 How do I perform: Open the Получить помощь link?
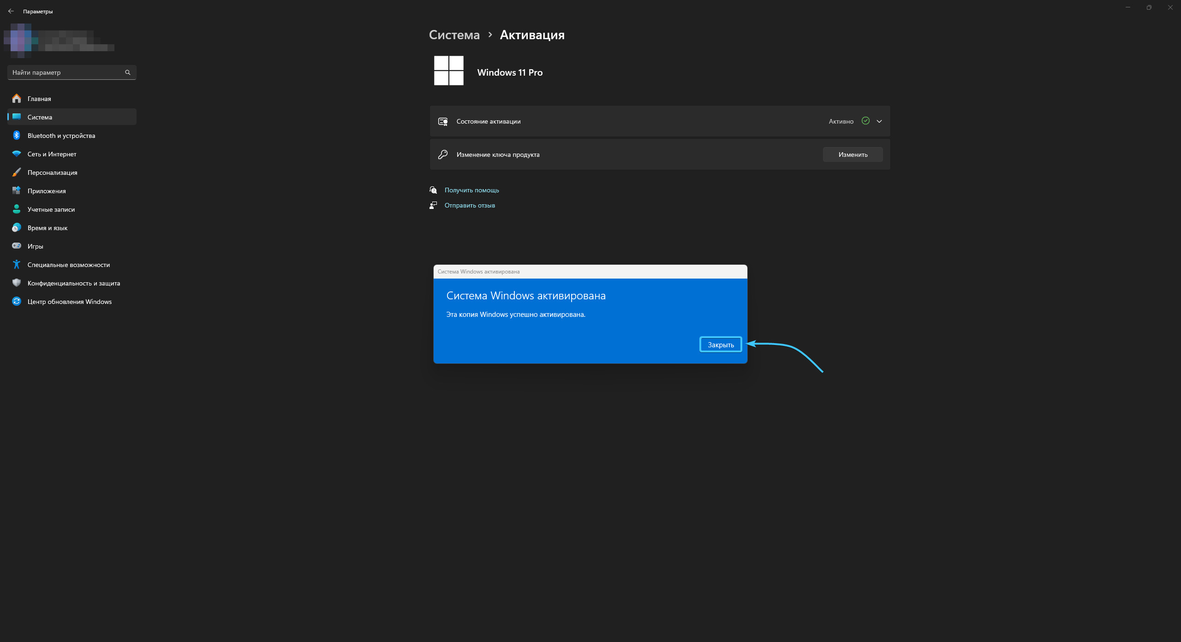pyautogui.click(x=471, y=190)
